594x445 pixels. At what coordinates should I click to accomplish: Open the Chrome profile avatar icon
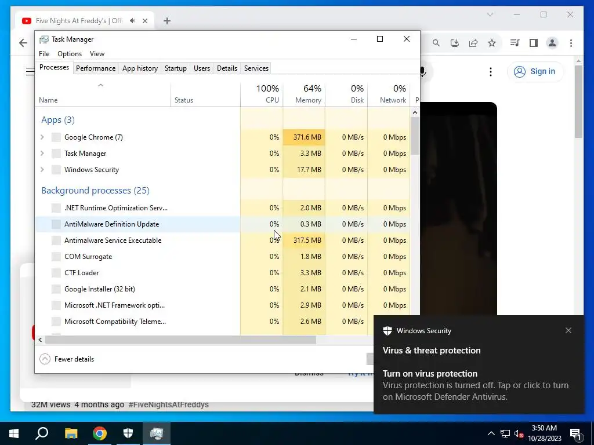coord(552,43)
